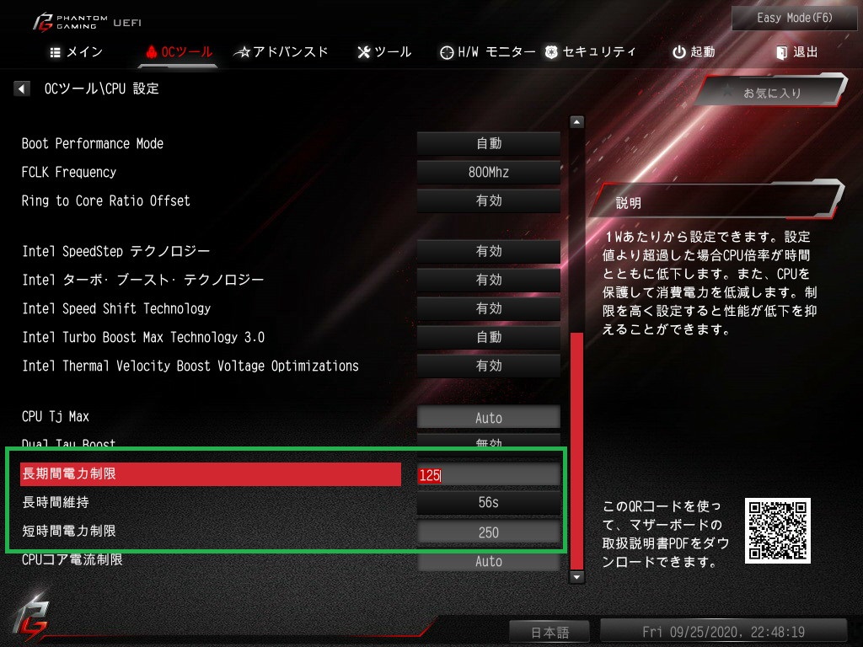Open Intel Turbo Boost Max Technology 3.0 dropdown
This screenshot has width=863, height=647.
488,337
